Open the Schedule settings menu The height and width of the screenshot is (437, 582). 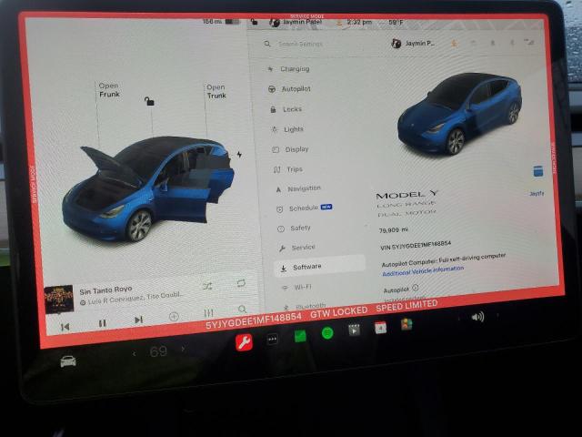pos(305,208)
